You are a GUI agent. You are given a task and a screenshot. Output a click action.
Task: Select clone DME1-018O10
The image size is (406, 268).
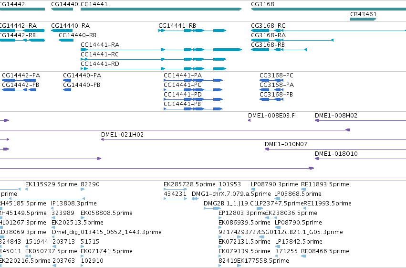360,159
